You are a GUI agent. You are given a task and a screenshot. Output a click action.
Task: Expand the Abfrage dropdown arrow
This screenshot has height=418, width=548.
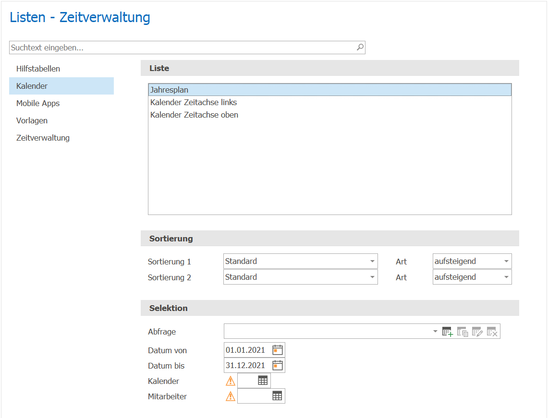(435, 332)
